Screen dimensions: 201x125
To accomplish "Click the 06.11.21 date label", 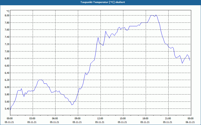I will point(190,122).
